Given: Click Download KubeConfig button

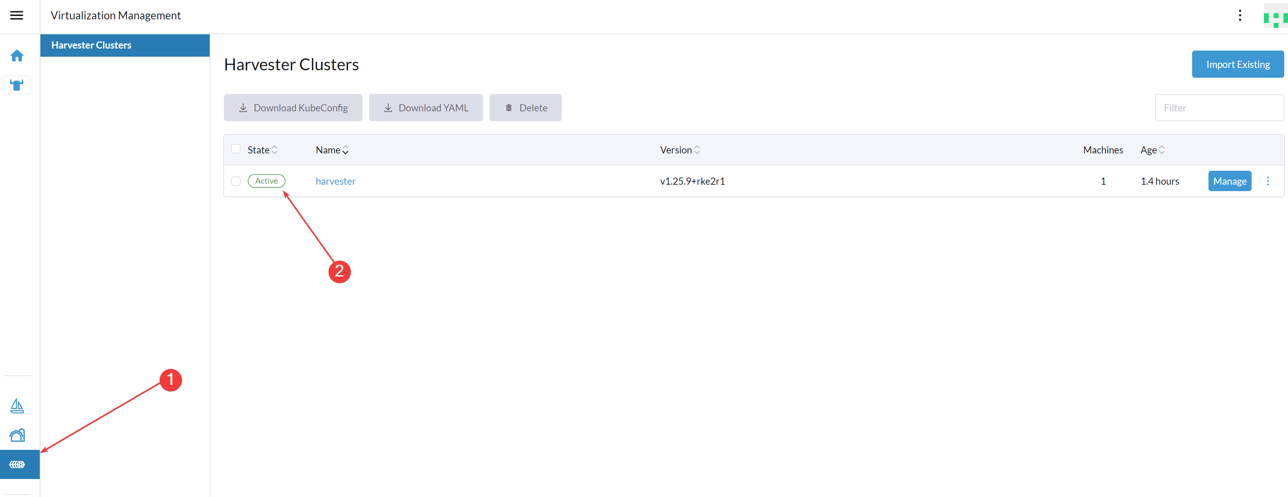Looking at the screenshot, I should [x=293, y=108].
